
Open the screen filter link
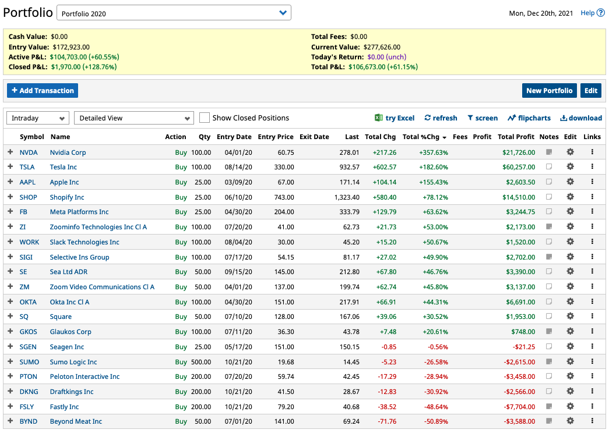(483, 118)
